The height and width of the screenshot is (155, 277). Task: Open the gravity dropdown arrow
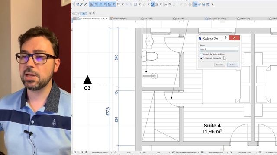coord(139,4)
